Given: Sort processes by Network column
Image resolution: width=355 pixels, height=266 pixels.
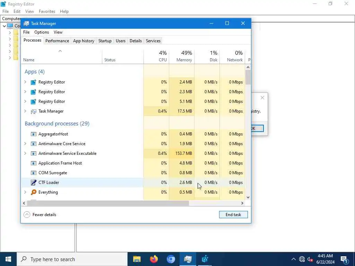Looking at the screenshot, I should pos(233,56).
